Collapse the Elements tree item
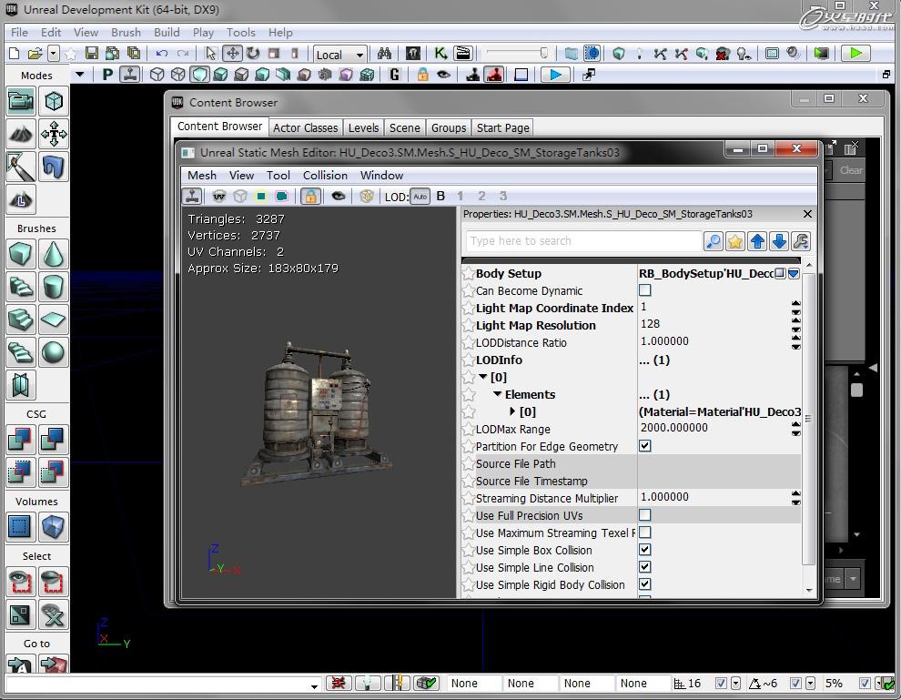 pos(498,394)
